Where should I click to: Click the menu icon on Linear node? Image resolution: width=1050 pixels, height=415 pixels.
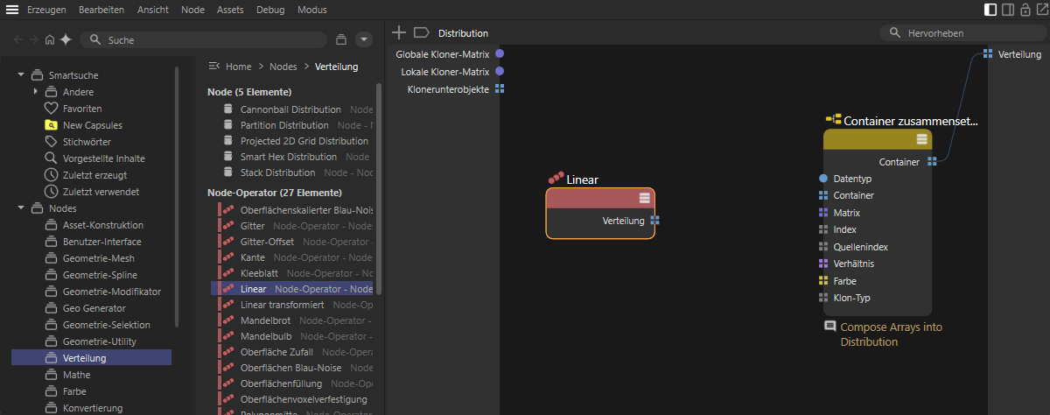pos(645,198)
